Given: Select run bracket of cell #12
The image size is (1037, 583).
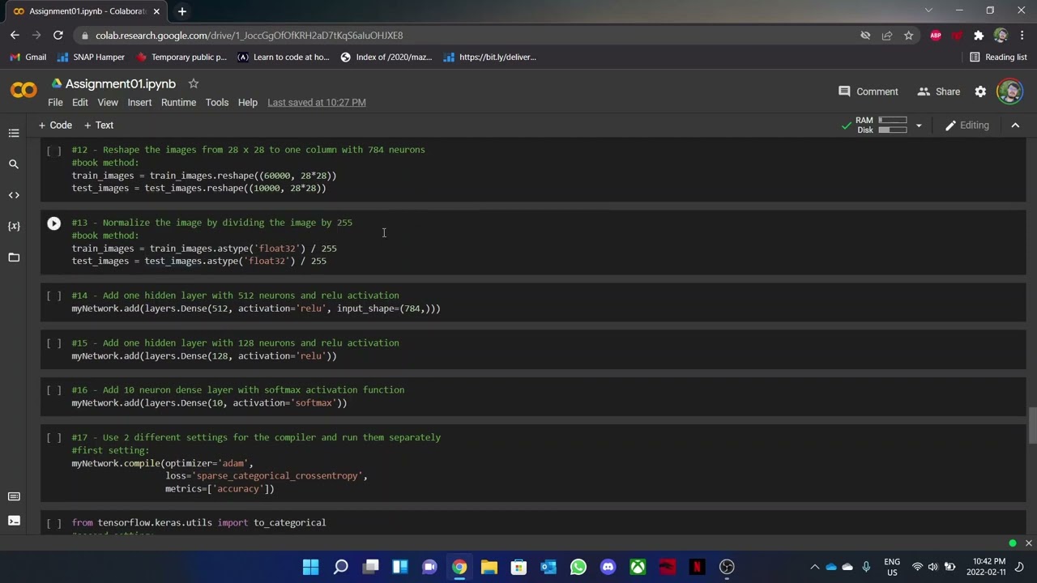Looking at the screenshot, I should (x=53, y=151).
